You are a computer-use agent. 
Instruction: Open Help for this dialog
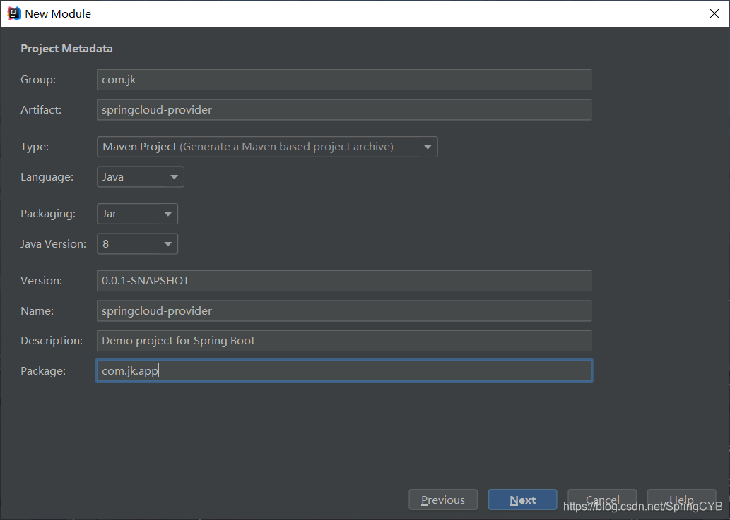681,500
